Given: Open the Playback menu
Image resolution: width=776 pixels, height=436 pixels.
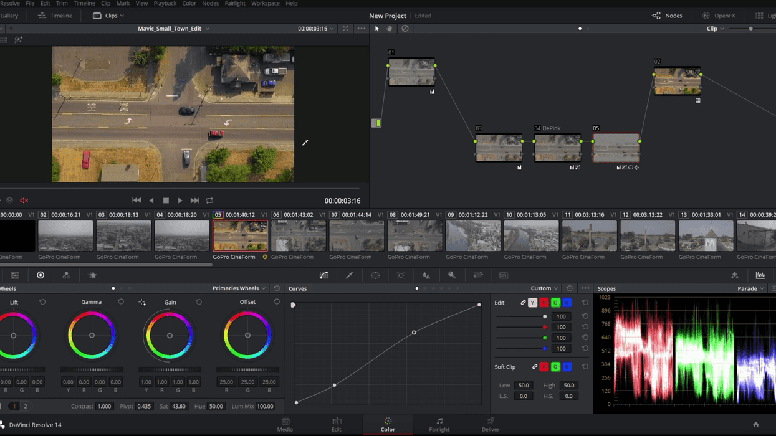Looking at the screenshot, I should pyautogui.click(x=165, y=4).
